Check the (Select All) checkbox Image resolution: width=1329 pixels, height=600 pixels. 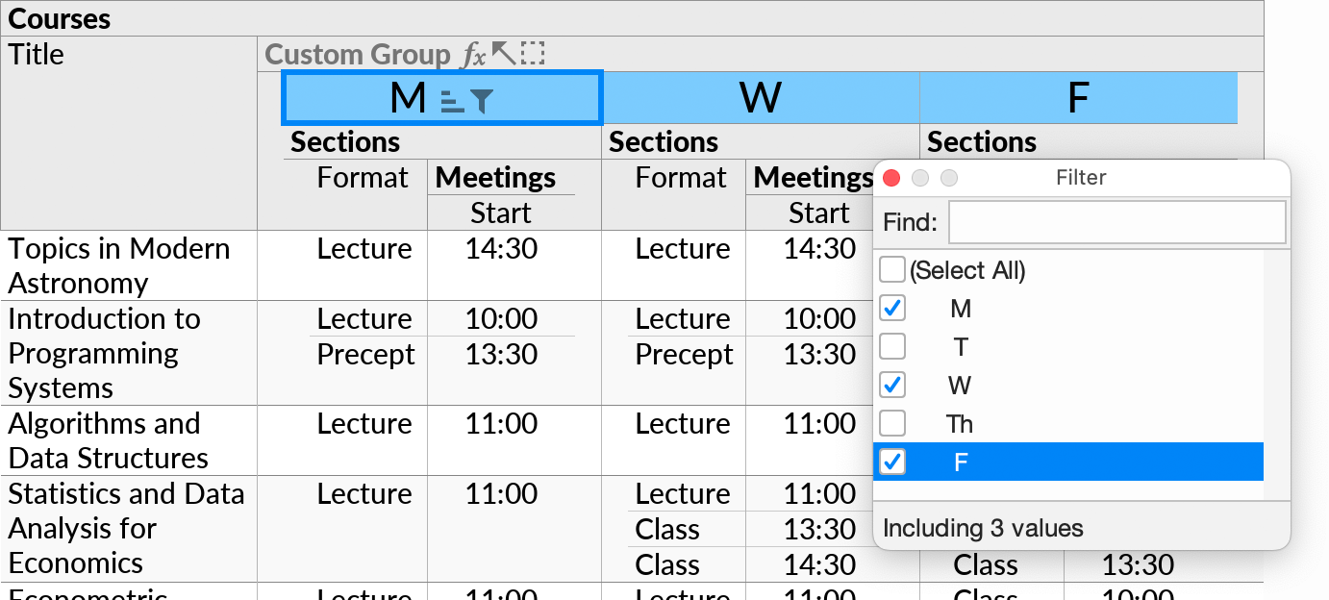click(x=893, y=270)
